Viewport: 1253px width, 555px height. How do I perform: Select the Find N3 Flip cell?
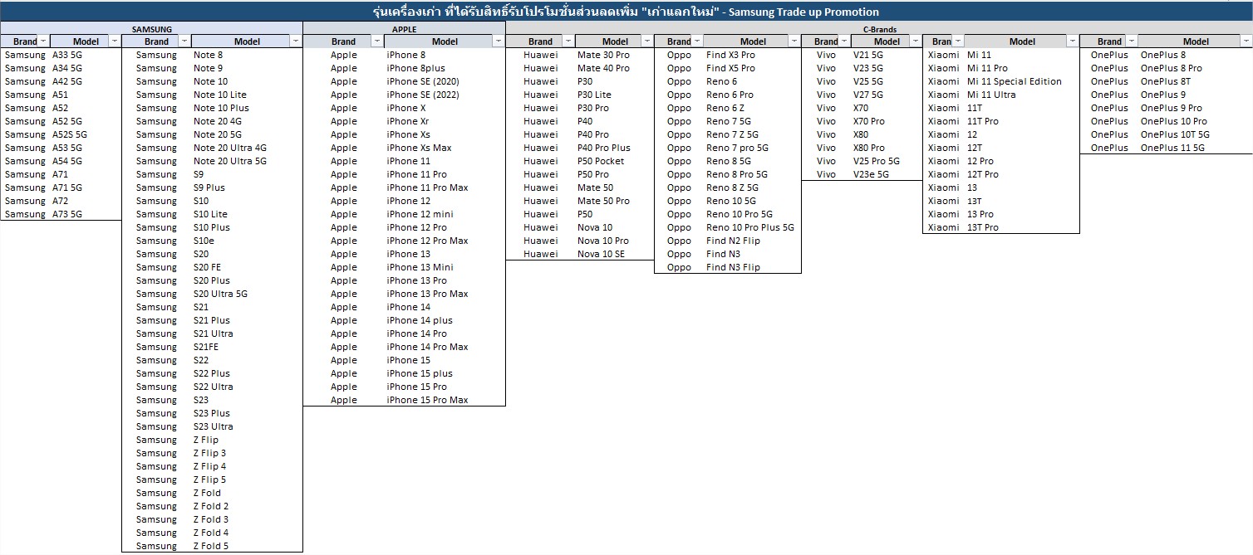[753, 267]
